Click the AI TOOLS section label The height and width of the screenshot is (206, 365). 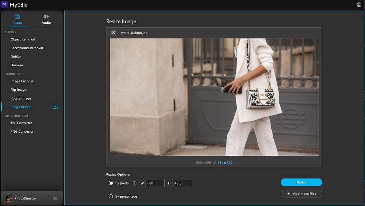pos(10,32)
